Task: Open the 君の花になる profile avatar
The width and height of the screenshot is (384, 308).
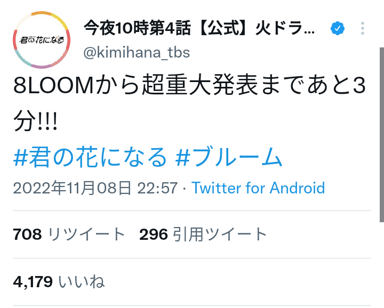Action: pyautogui.click(x=42, y=40)
